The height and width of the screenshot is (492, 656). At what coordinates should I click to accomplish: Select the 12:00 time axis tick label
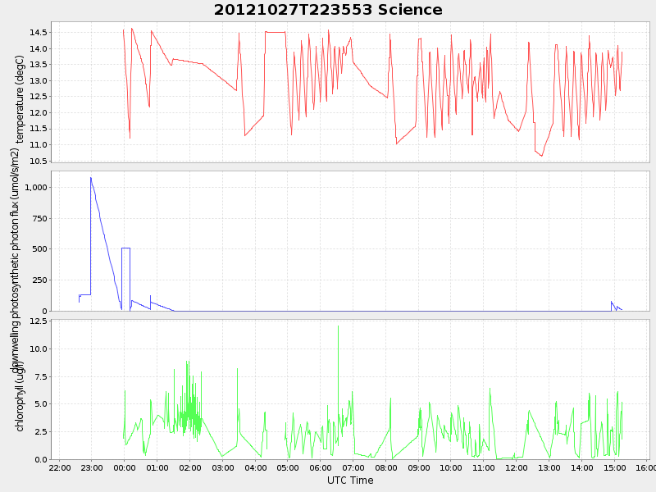point(517,468)
